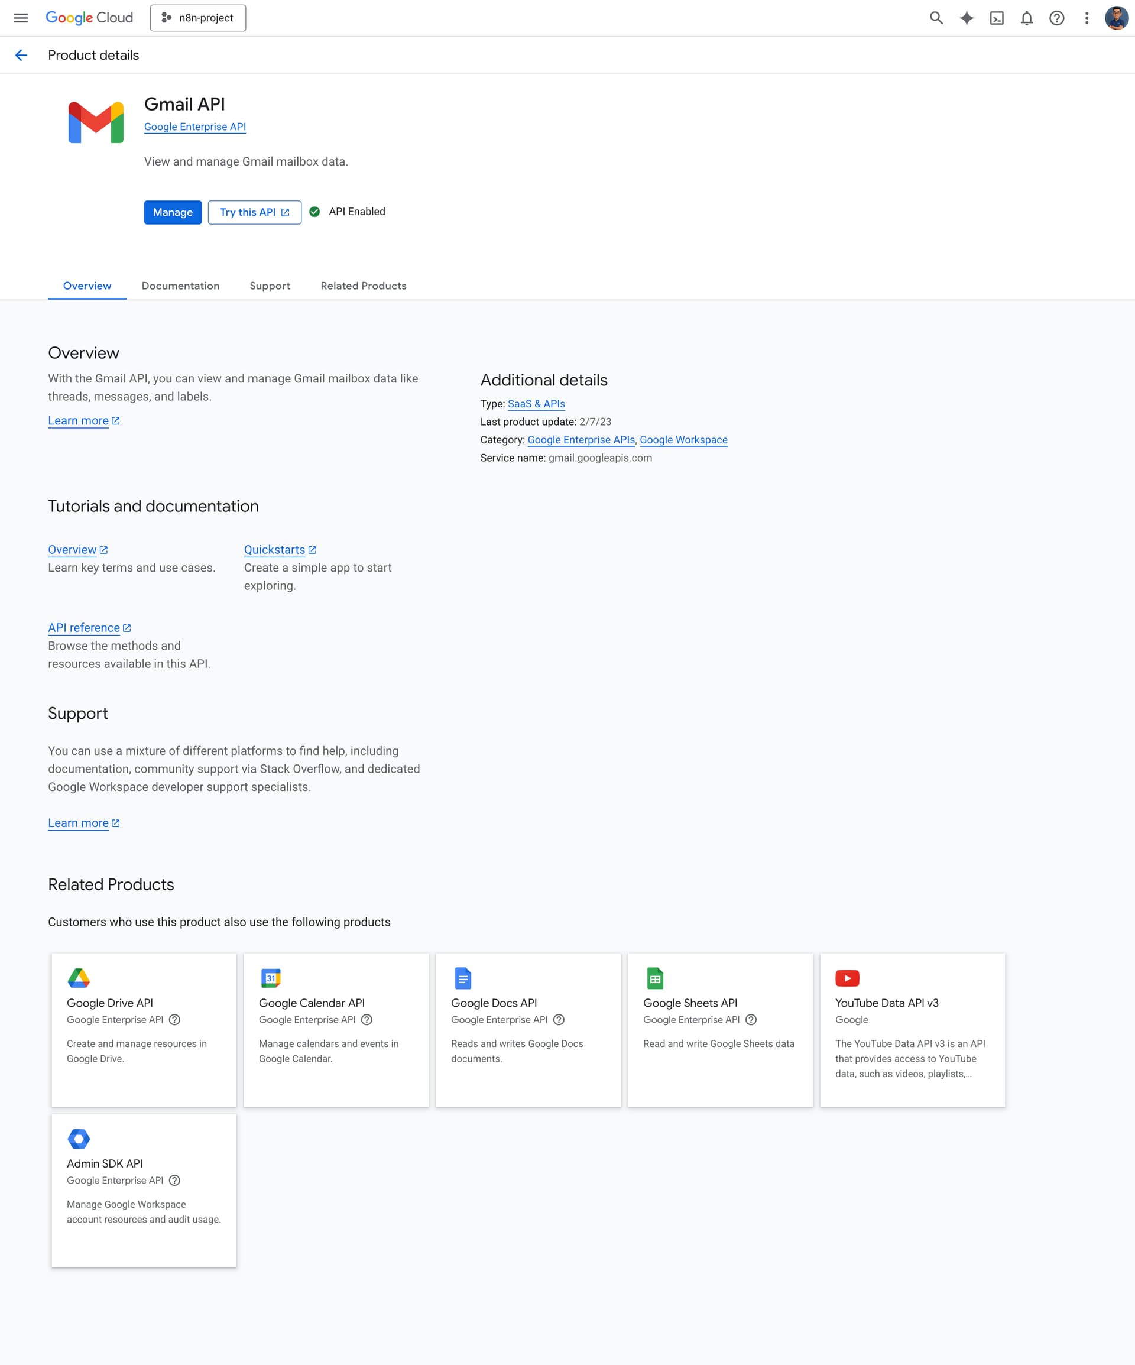Screen dimensions: 1135x1365
Task: Open the n8n-project project selector
Action: point(197,18)
